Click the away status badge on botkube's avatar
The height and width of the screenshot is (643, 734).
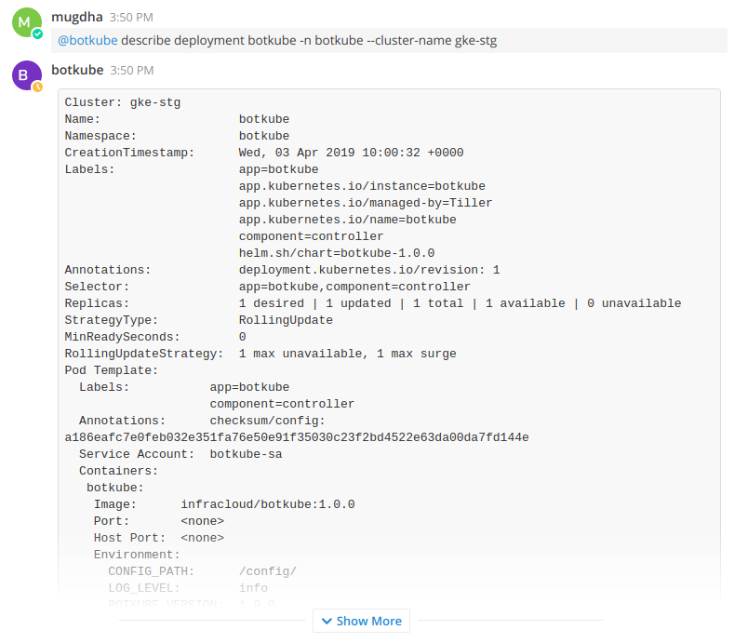[x=38, y=87]
